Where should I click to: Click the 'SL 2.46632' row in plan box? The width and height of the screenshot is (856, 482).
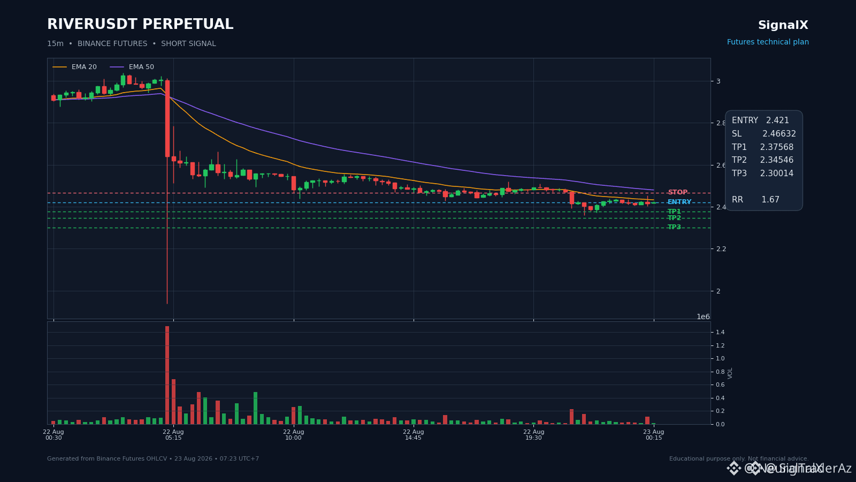[764, 134]
